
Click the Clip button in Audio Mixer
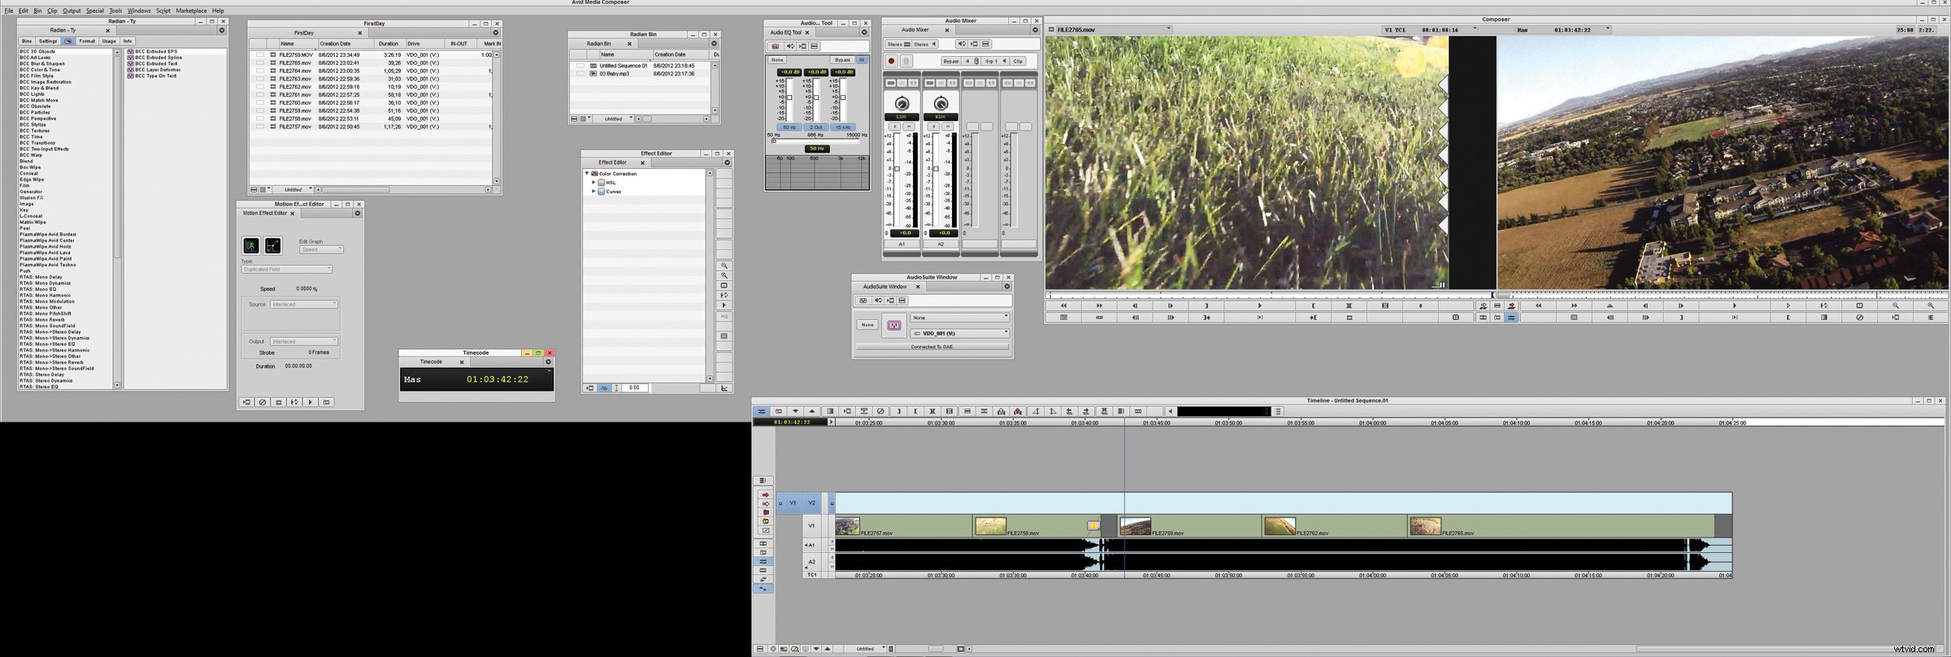pyautogui.click(x=1018, y=61)
